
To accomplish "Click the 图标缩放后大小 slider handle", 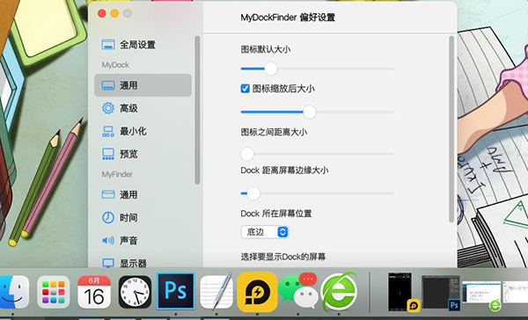I will coord(310,112).
